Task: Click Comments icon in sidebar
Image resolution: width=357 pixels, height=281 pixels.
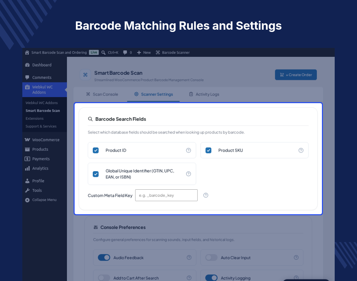Action: click(27, 78)
